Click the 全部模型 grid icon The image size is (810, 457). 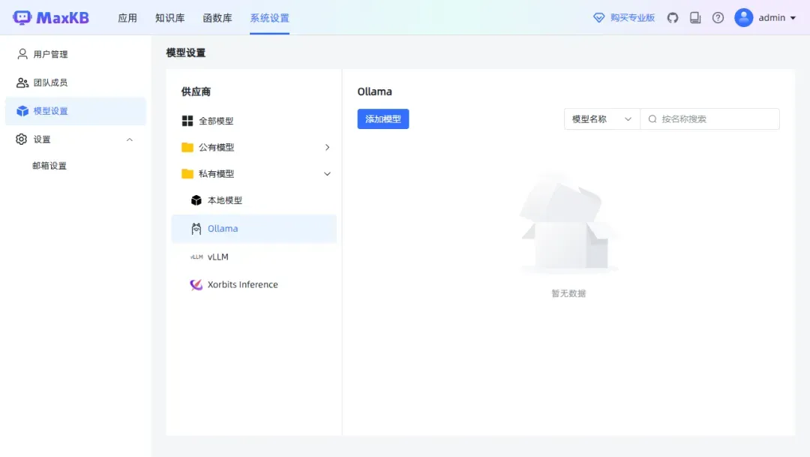[x=187, y=121]
